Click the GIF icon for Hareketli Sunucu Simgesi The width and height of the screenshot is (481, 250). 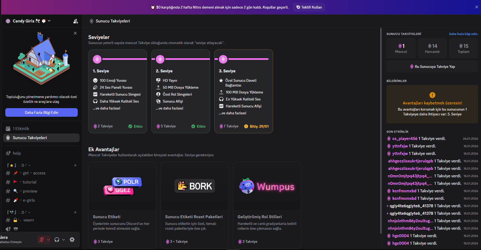click(x=95, y=94)
